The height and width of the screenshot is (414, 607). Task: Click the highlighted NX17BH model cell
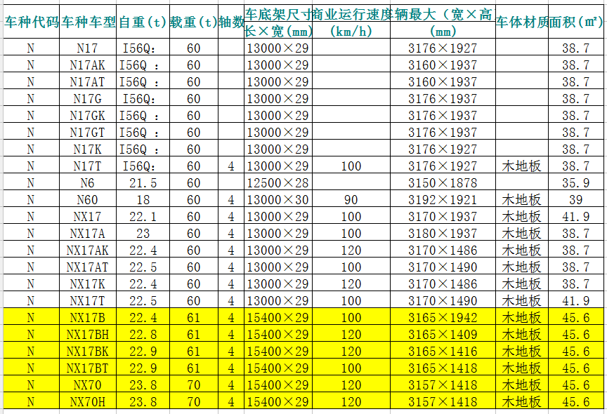point(88,335)
